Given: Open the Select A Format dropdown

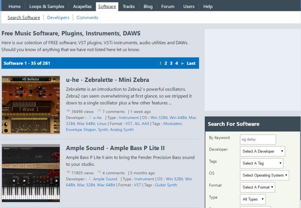Looking at the screenshot, I should 258,187.
